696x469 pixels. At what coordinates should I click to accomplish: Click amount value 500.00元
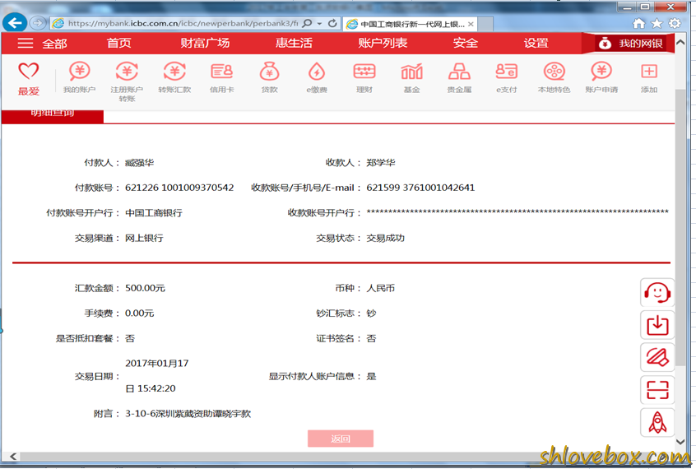click(x=145, y=288)
